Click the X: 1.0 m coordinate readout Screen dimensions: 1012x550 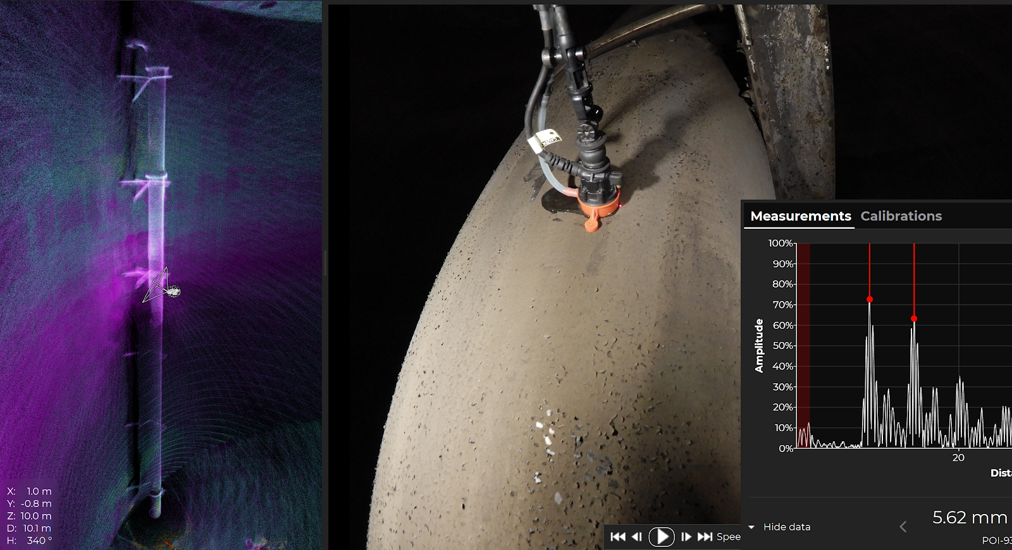(x=30, y=491)
